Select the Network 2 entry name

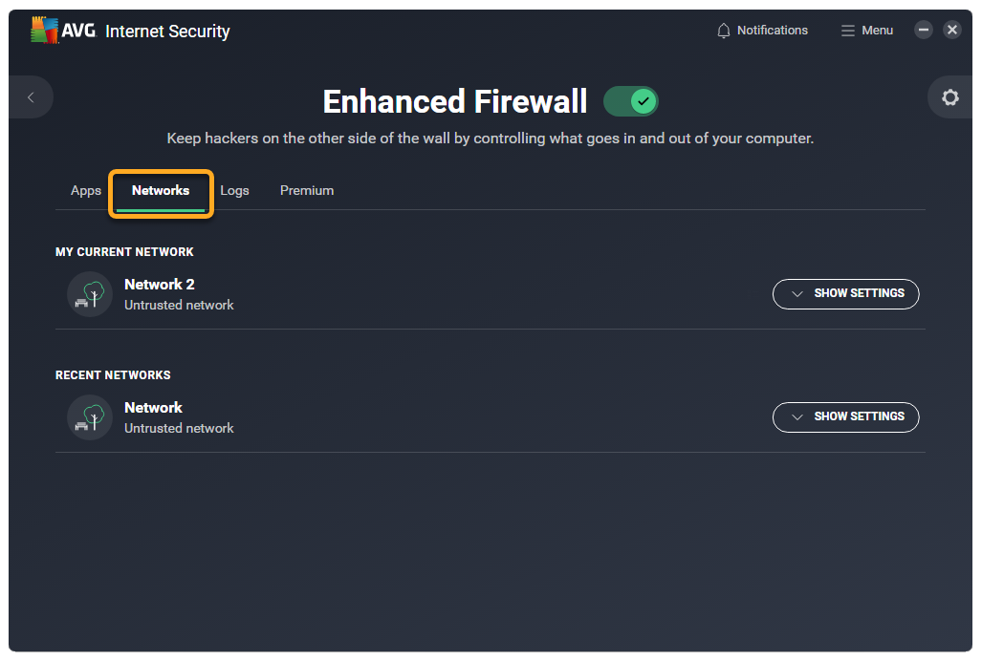click(160, 285)
